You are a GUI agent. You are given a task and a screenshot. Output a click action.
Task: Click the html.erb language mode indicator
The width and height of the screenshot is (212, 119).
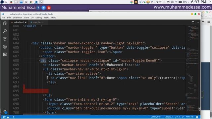tap(190, 117)
